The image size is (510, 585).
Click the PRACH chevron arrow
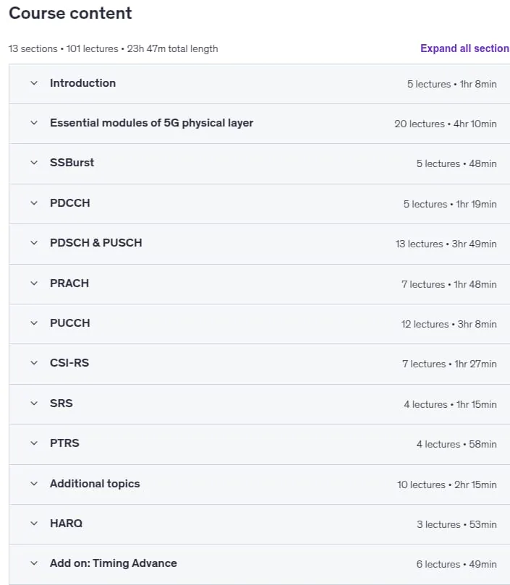tap(34, 283)
